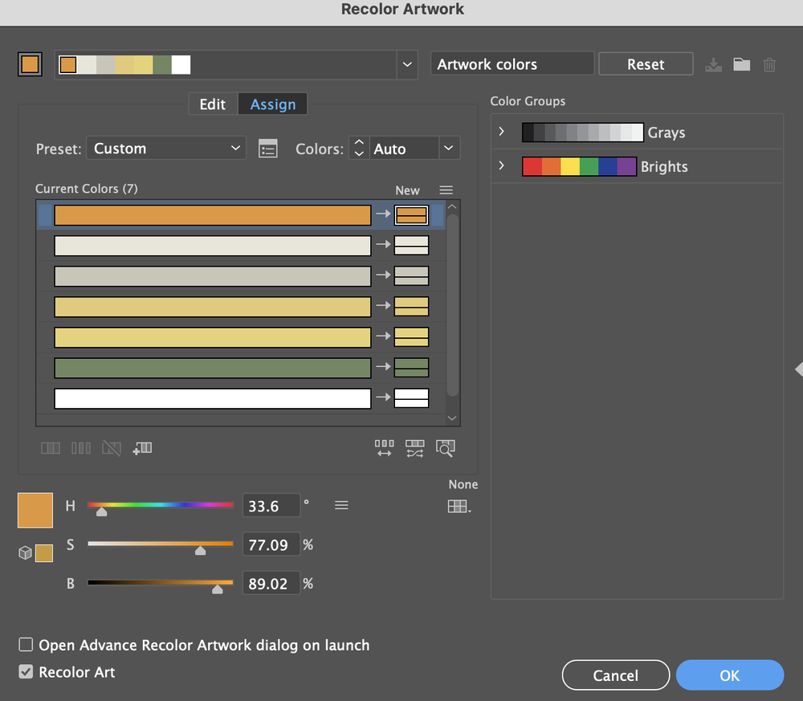Expand the Brights color group

(x=501, y=166)
